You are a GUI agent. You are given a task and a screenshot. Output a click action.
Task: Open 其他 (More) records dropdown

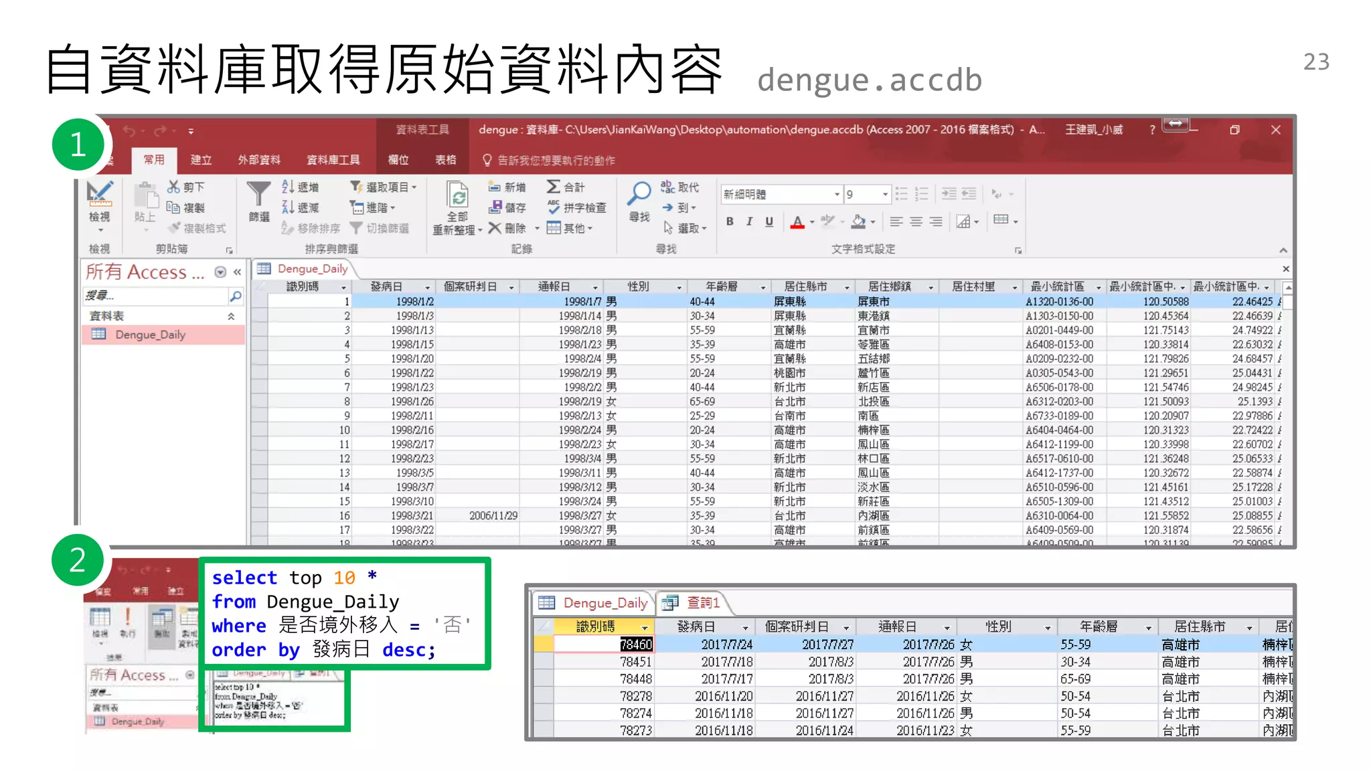click(x=570, y=228)
